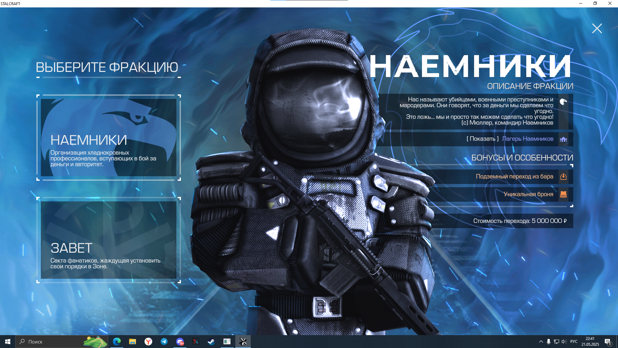
Task: Show hidden system tray icons
Action: pyautogui.click(x=541, y=342)
